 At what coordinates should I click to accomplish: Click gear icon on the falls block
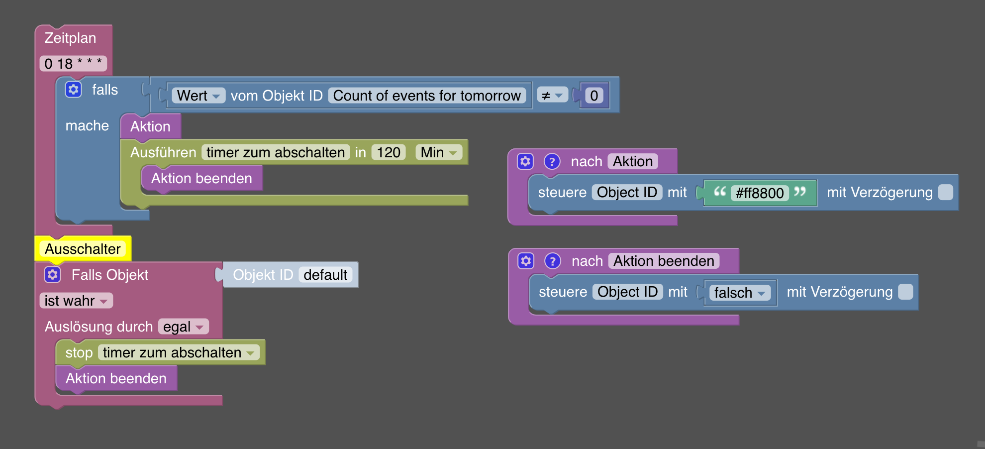click(x=74, y=90)
